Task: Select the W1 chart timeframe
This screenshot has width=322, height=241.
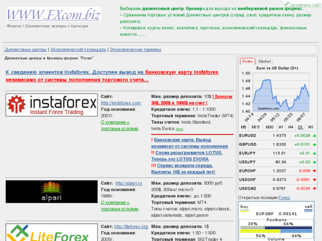Action: (x=310, y=127)
